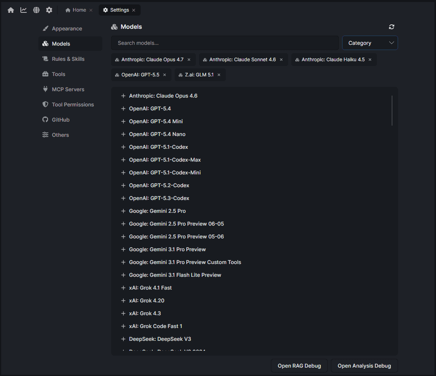The width and height of the screenshot is (436, 376).
Task: Open Tool Permissions section
Action: 70,104
